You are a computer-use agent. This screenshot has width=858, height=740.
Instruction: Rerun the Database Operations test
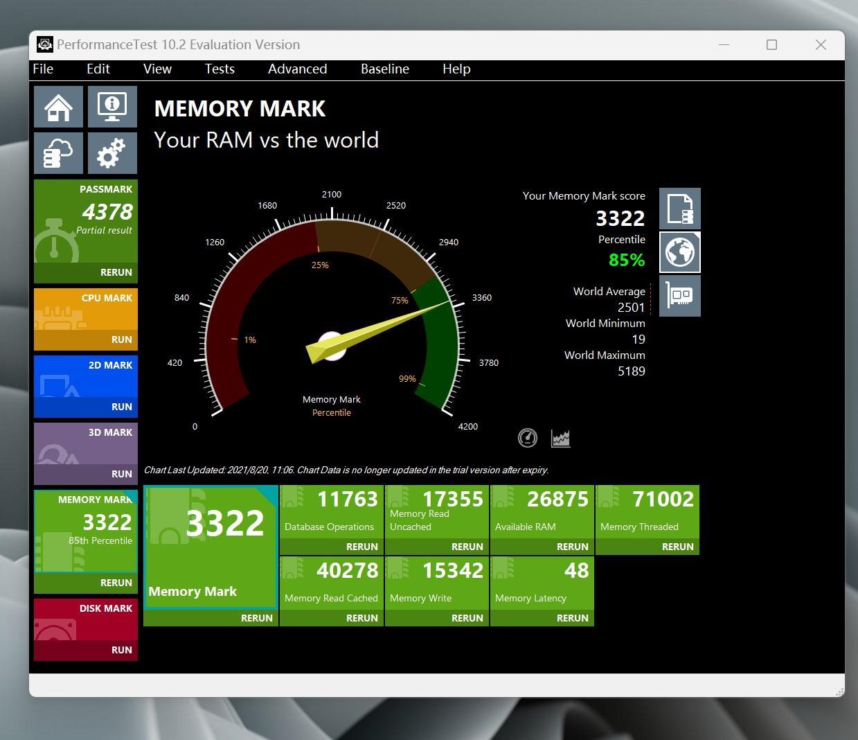coord(332,547)
